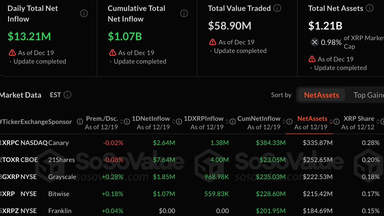384x216 pixels.
Task: Click info icon beside Market Data EST
Action: click(x=67, y=95)
